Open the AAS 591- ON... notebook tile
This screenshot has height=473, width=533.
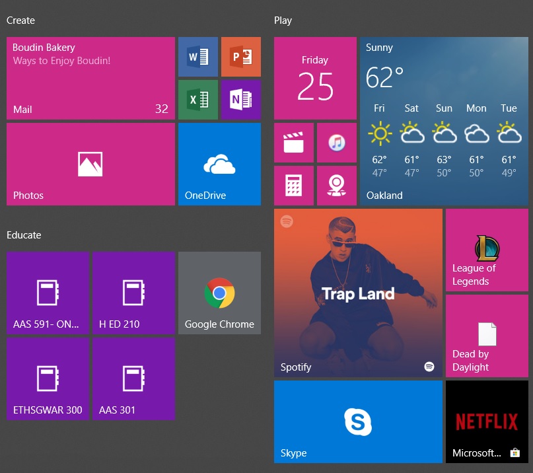[x=48, y=293]
